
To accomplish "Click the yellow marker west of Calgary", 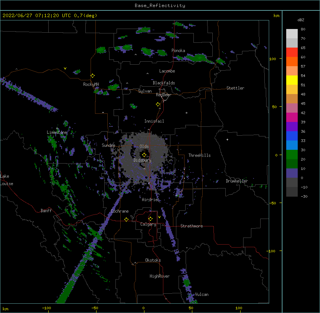I will coord(126,219).
